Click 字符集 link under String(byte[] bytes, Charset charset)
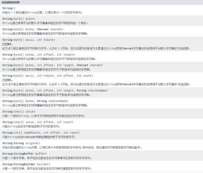This screenshot has height=173, width=203. point(36,34)
